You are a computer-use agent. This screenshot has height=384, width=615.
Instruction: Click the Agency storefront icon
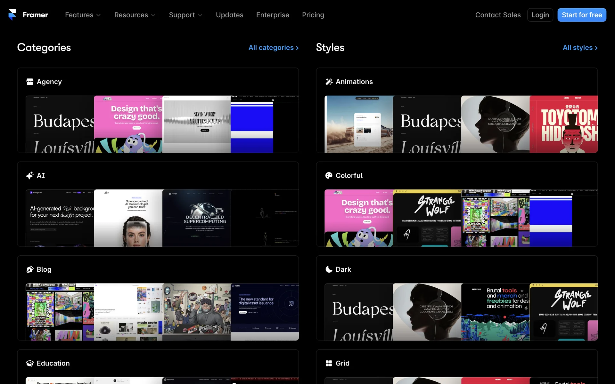(x=30, y=82)
